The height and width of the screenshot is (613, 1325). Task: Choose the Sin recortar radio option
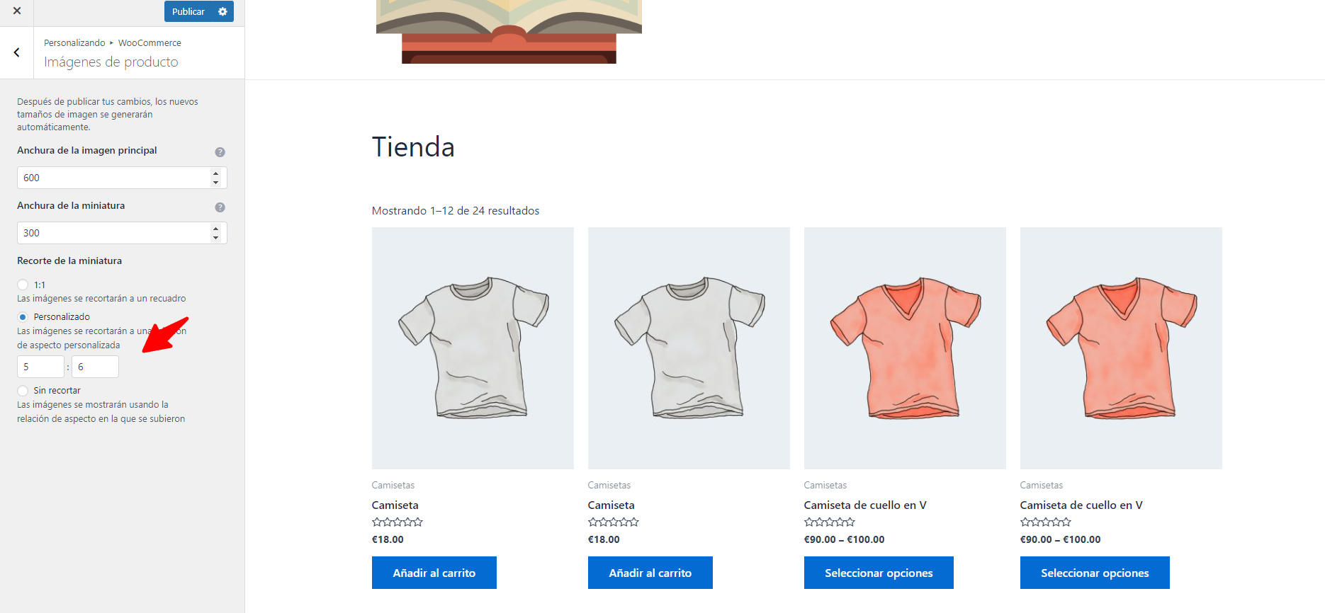(23, 391)
